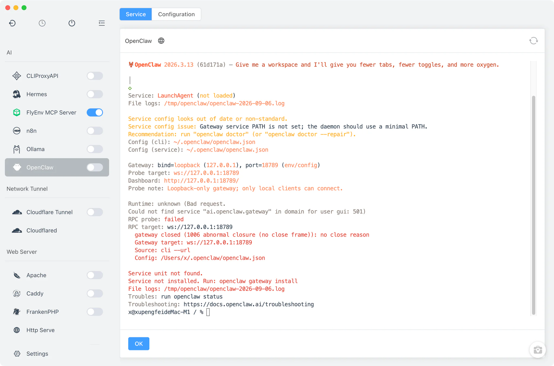Open the history clock icon
The width and height of the screenshot is (554, 366).
click(42, 23)
